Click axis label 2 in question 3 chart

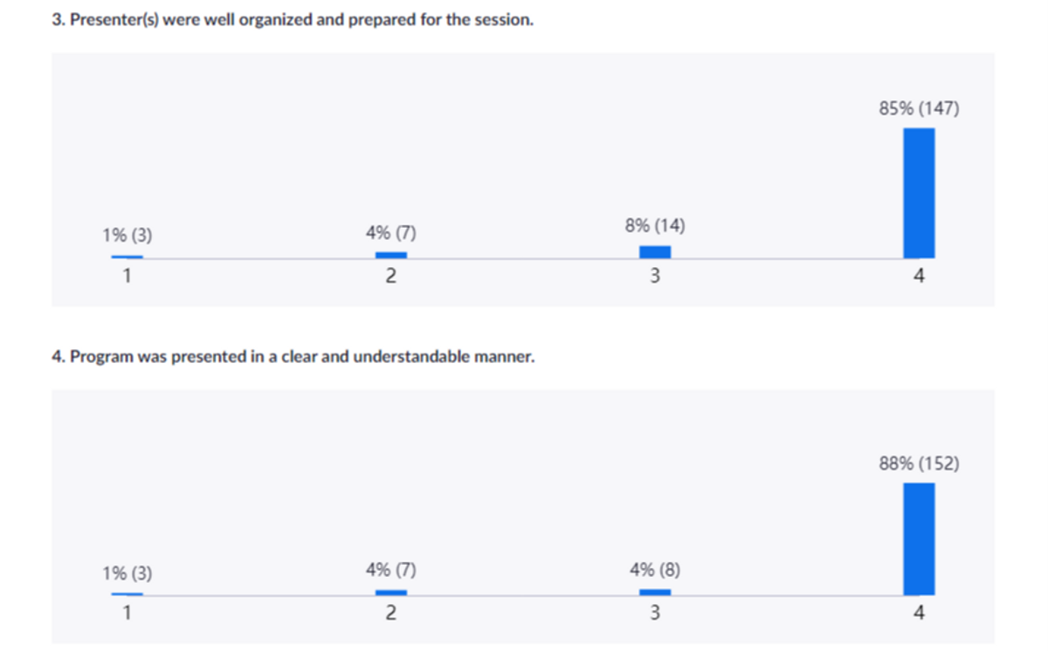pos(391,277)
